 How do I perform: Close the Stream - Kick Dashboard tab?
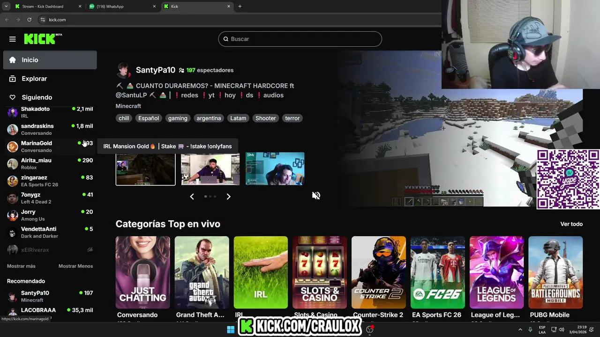click(x=80, y=7)
